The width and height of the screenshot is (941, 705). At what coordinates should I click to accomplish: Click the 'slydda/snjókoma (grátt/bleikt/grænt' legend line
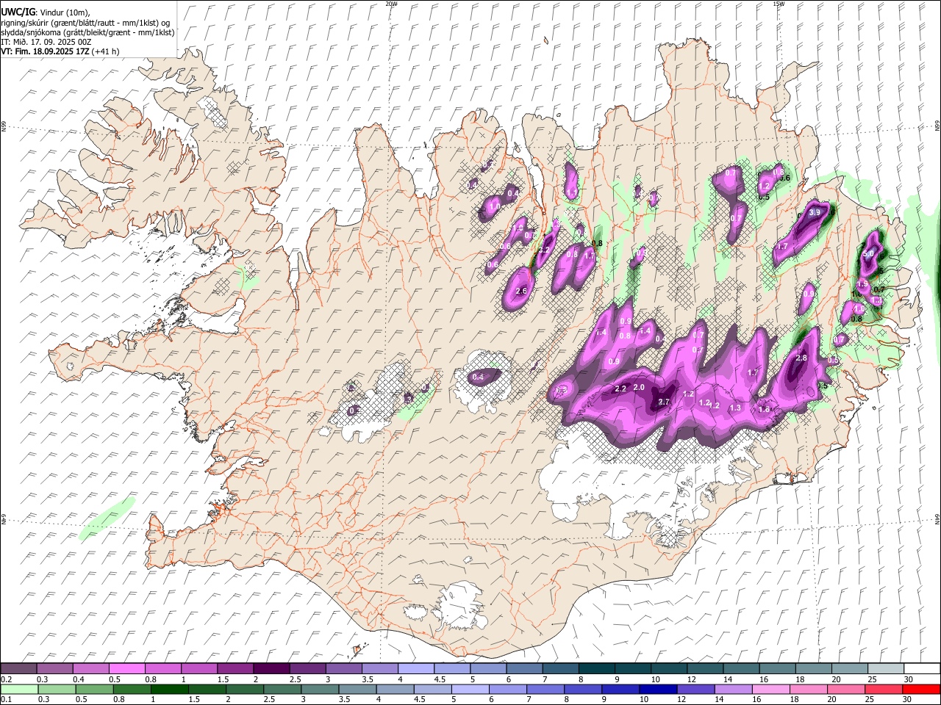coord(87,32)
